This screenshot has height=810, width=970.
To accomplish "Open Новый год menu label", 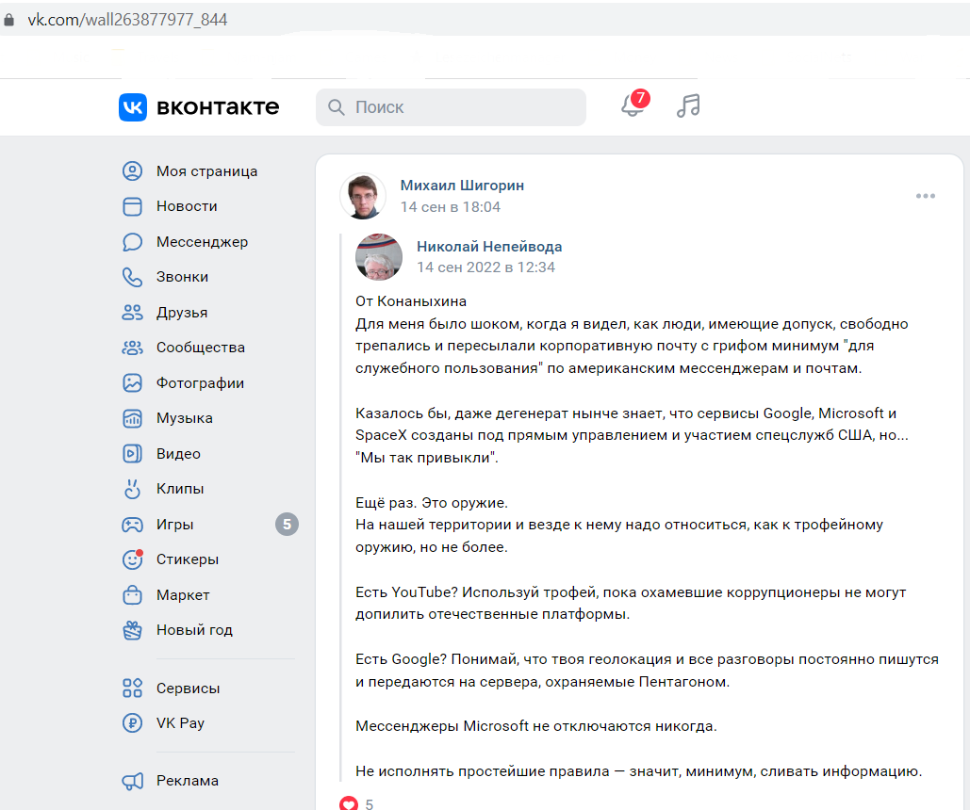I will [x=194, y=630].
